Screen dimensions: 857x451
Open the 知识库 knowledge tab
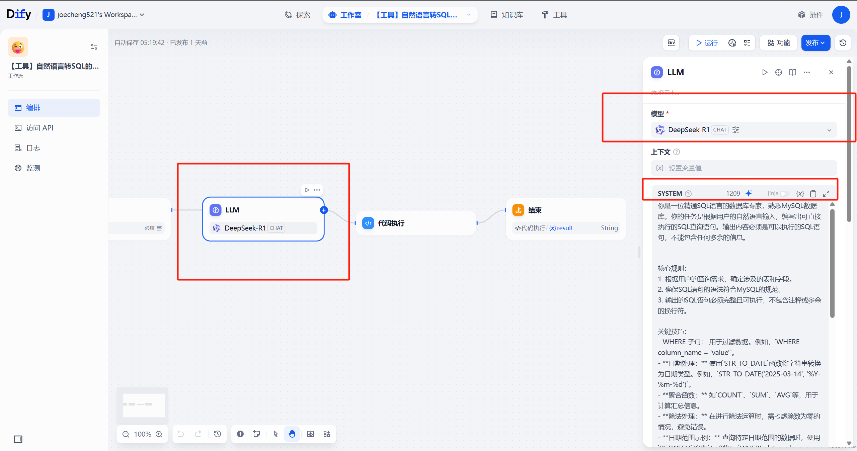pyautogui.click(x=507, y=15)
